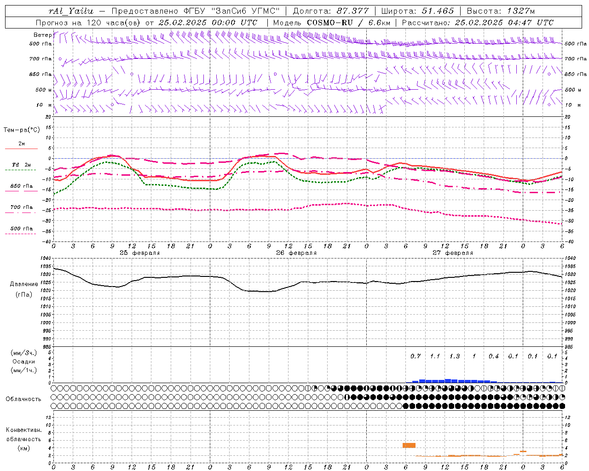The height and width of the screenshot is (471, 589).
Task: Click the large orange convective cloud bar
Action: pyautogui.click(x=409, y=445)
